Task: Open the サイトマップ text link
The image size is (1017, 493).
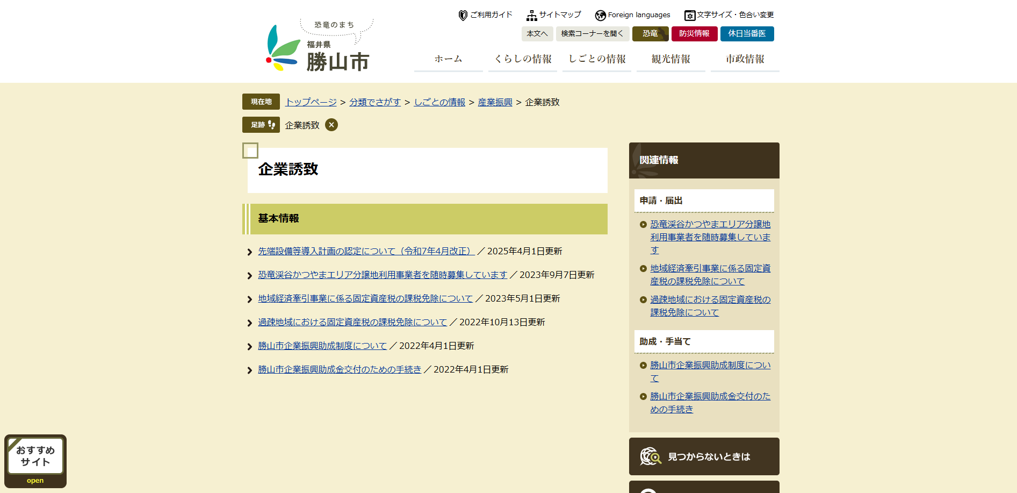Action: [560, 15]
